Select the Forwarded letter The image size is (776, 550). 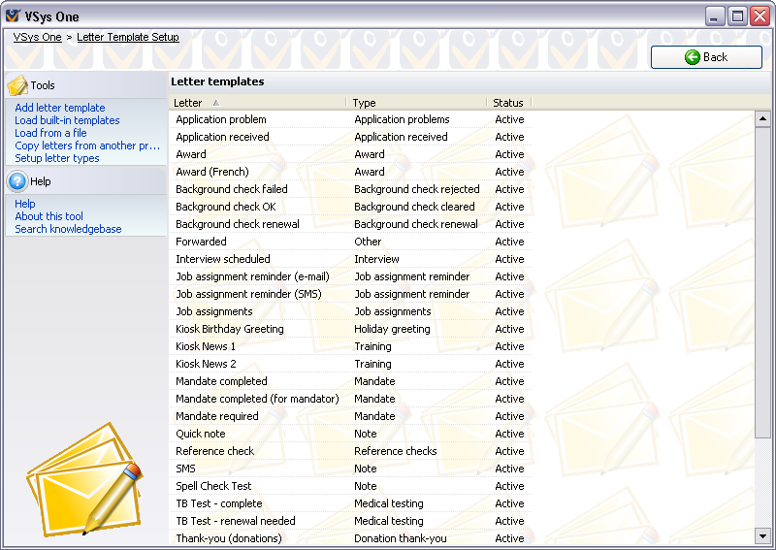pyautogui.click(x=201, y=242)
